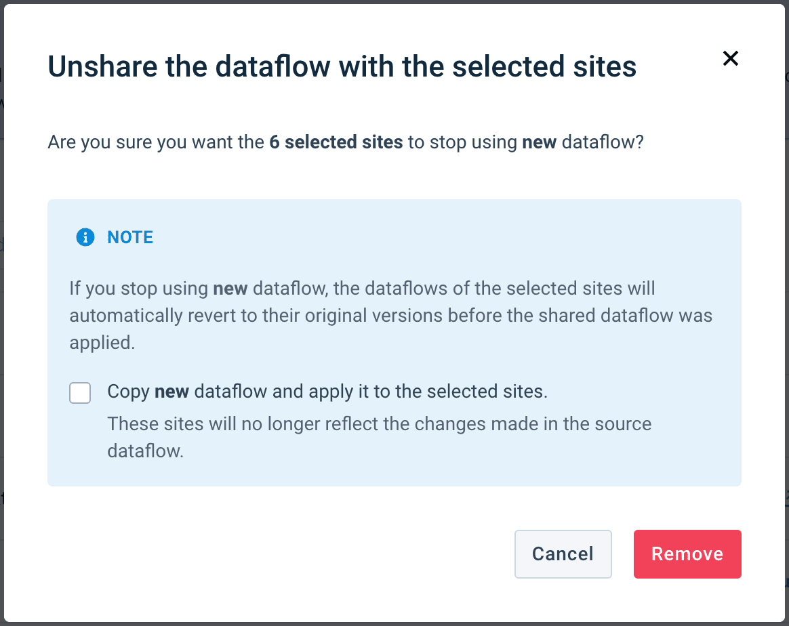This screenshot has height=626, width=789.
Task: Enable the Copy new dataflow checkbox
Action: (x=80, y=393)
